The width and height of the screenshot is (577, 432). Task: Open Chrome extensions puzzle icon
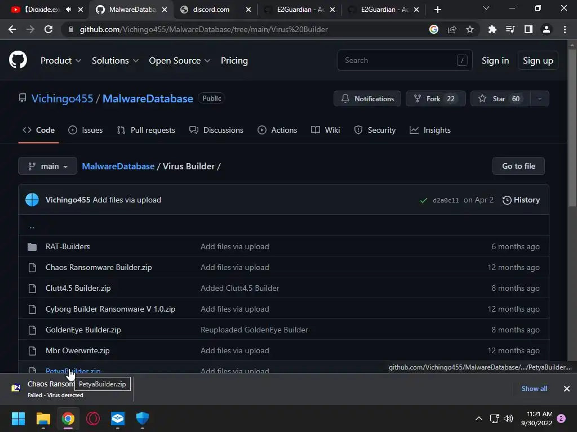[x=492, y=29]
